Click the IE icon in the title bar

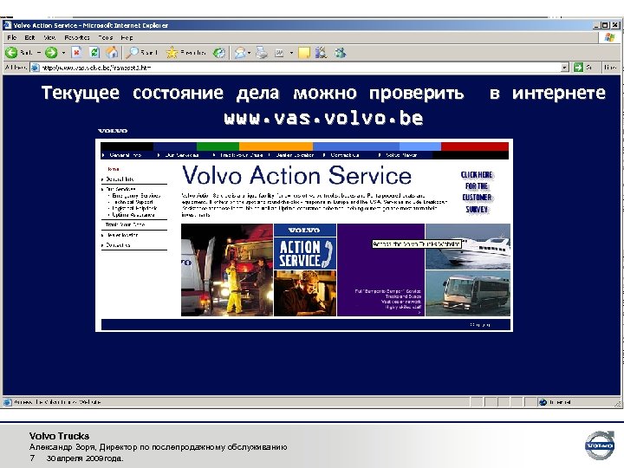coord(7,25)
